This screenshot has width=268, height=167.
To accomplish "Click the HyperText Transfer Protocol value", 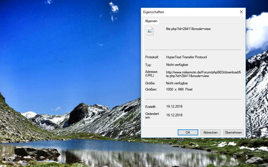I will [x=186, y=57].
